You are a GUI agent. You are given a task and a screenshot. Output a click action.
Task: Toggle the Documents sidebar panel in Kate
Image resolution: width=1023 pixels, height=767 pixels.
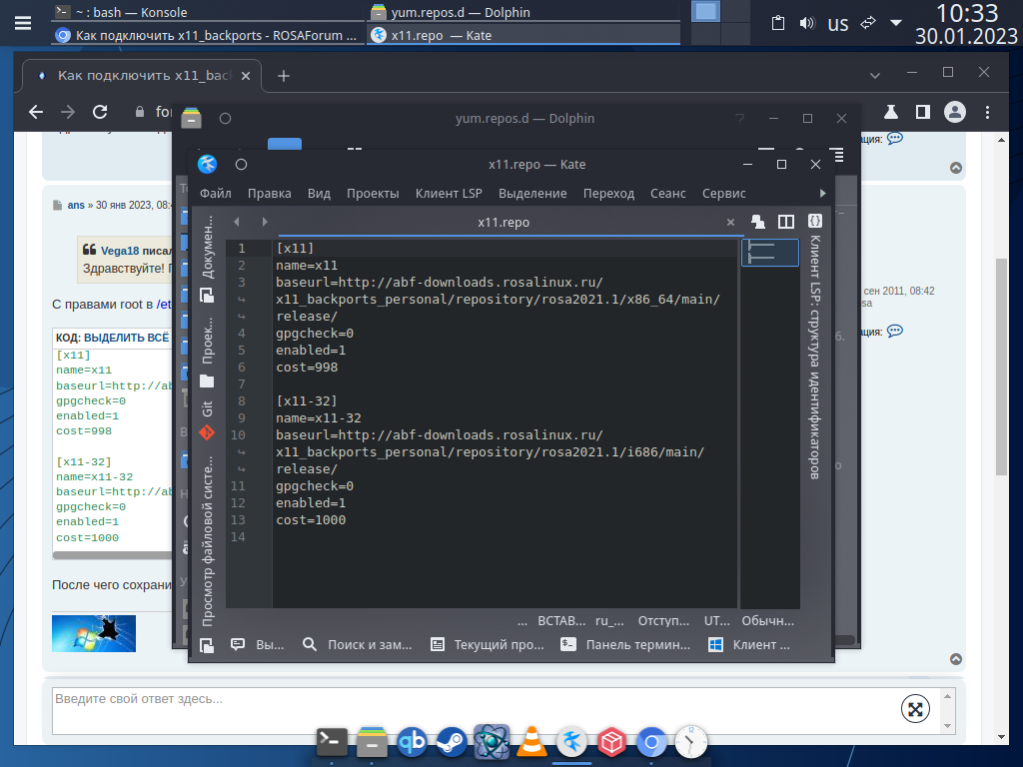pos(207,246)
